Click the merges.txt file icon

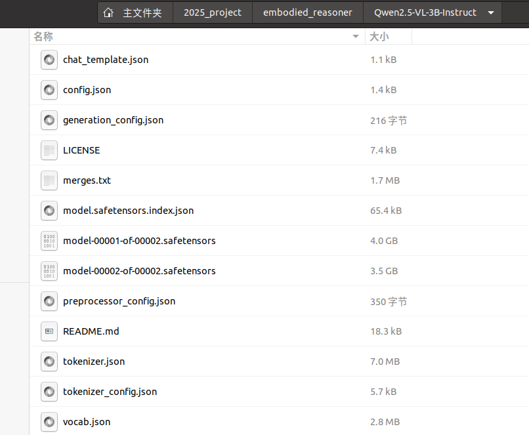(49, 180)
